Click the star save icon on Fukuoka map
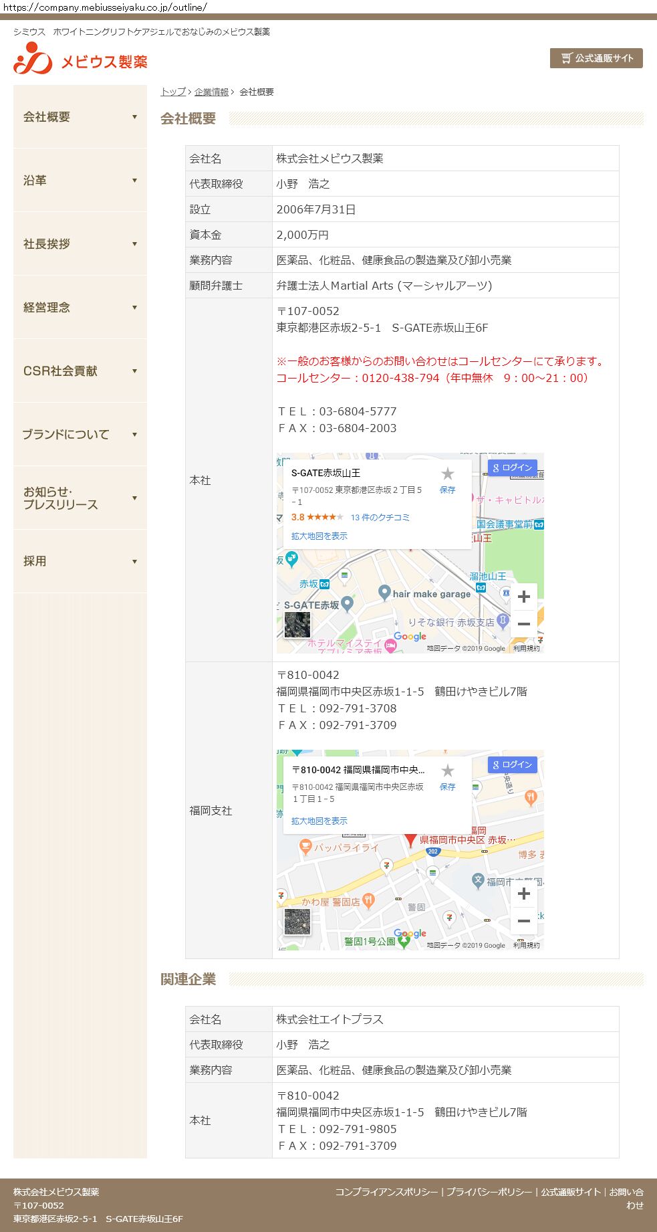This screenshot has width=657, height=1232. (x=447, y=771)
